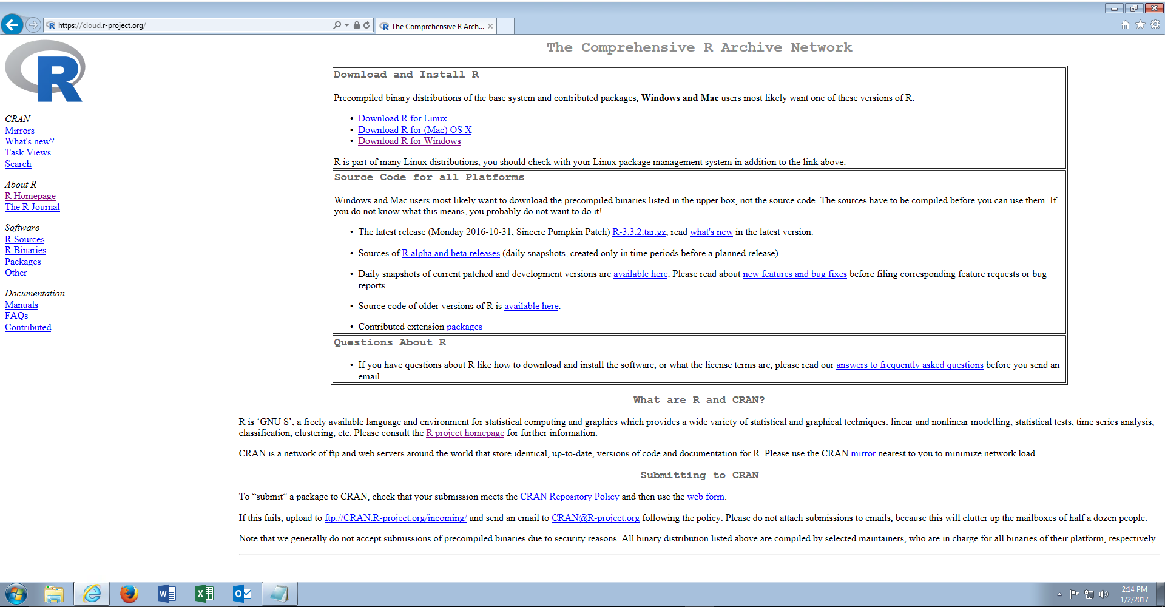Open the Task Views link
The width and height of the screenshot is (1165, 607).
coord(28,152)
